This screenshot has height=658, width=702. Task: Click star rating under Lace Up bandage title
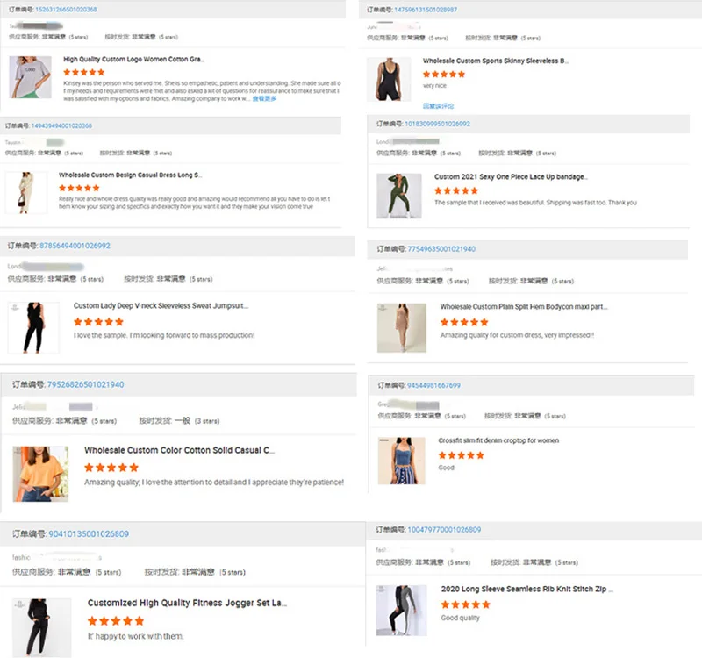456,190
